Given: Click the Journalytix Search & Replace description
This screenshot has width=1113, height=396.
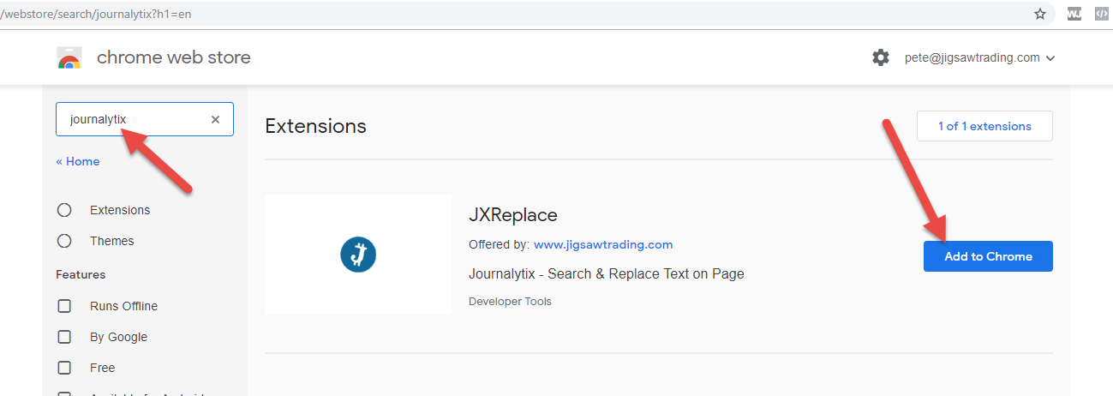Looking at the screenshot, I should pos(607,274).
